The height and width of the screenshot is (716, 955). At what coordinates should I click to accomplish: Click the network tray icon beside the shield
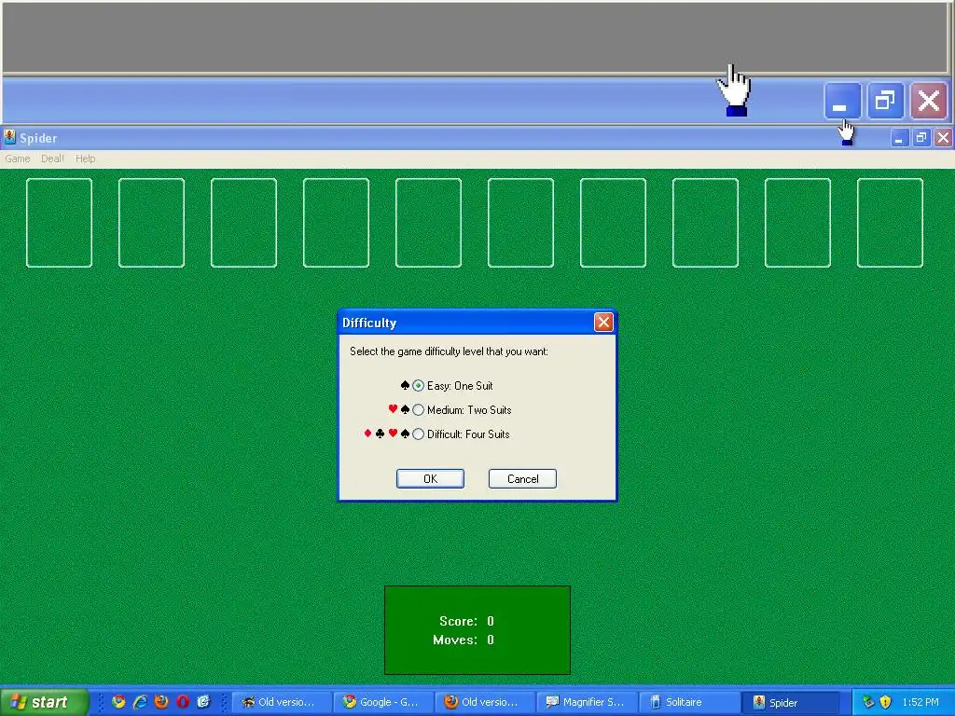pos(868,702)
